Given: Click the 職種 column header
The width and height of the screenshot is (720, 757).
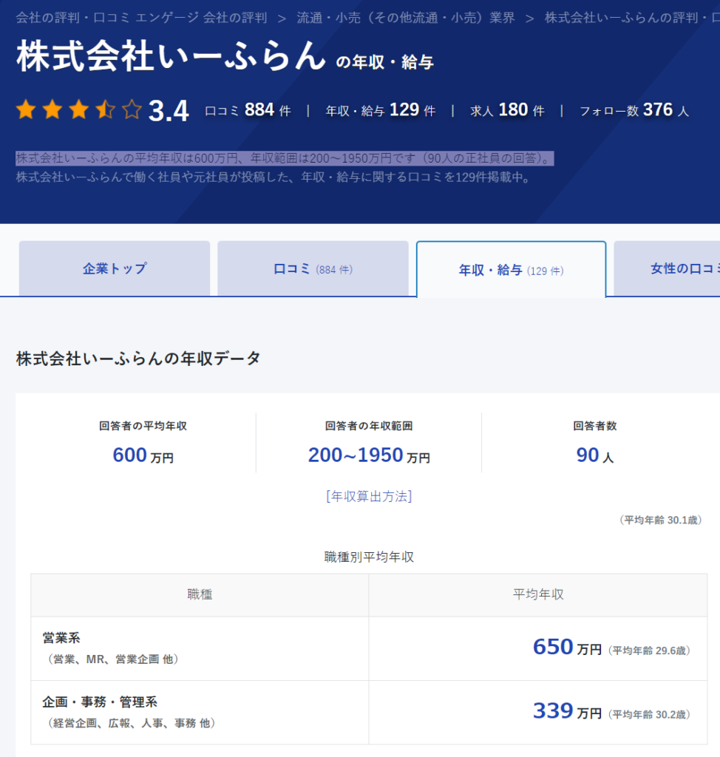Looking at the screenshot, I should click(x=200, y=595).
